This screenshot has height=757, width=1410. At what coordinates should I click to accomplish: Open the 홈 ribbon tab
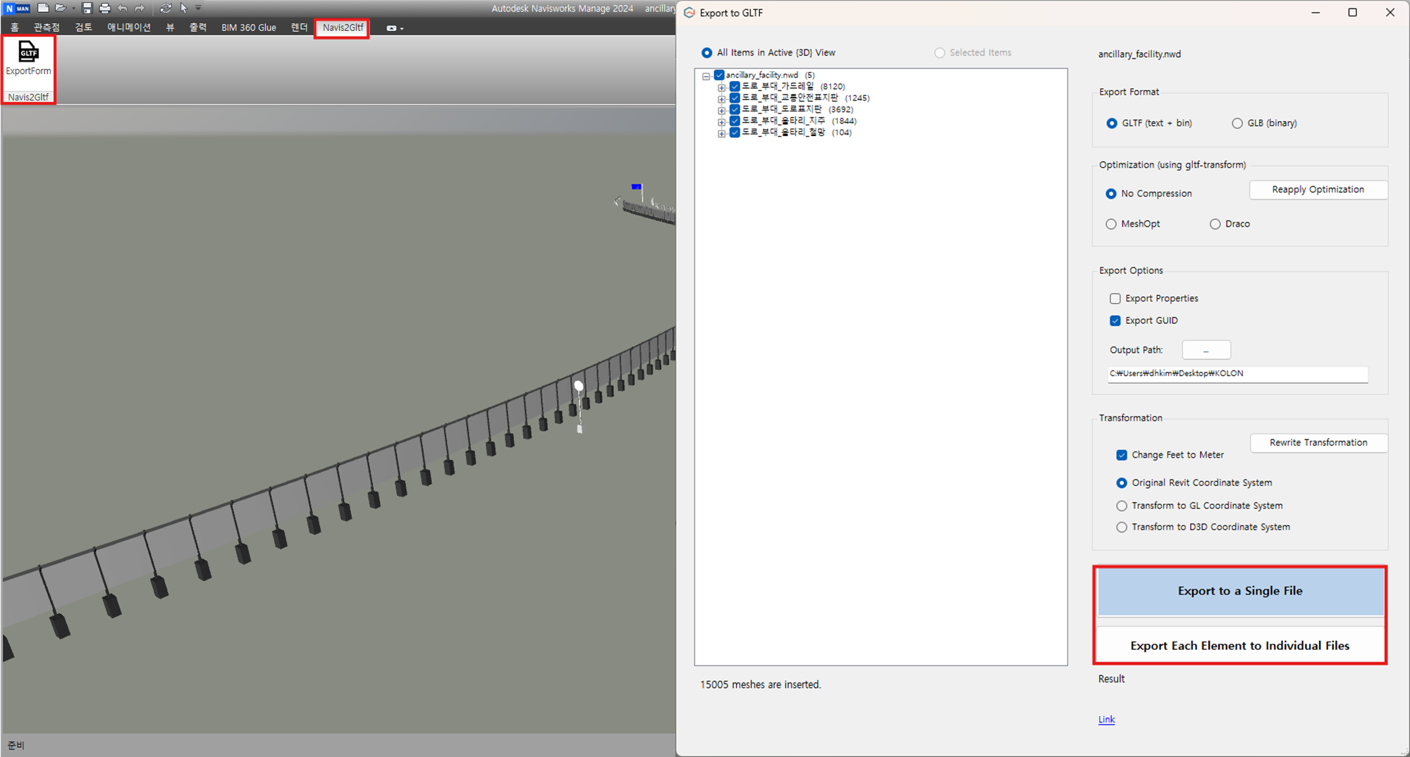click(x=15, y=27)
